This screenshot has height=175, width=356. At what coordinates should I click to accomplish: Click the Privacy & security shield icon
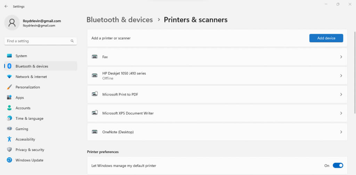(9, 150)
